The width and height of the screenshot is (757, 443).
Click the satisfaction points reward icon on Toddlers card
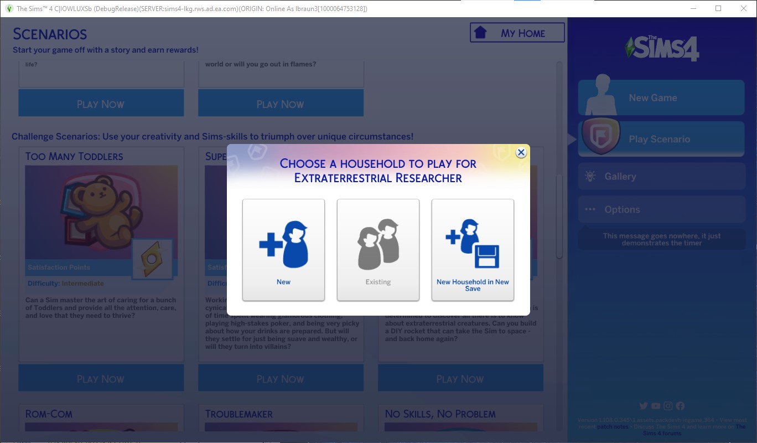point(152,259)
